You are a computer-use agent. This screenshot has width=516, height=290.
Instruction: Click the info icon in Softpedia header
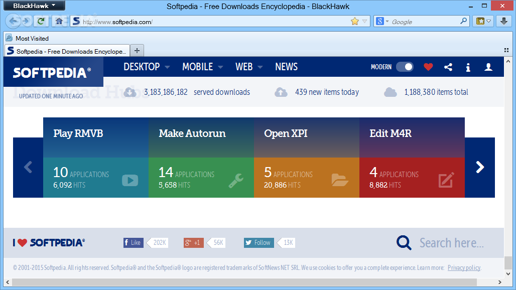click(x=468, y=67)
